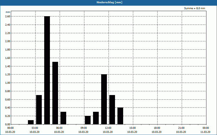Click the 15:00 time label

tap(133, 128)
